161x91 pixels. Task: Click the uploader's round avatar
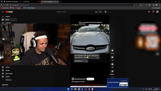click(x=73, y=79)
